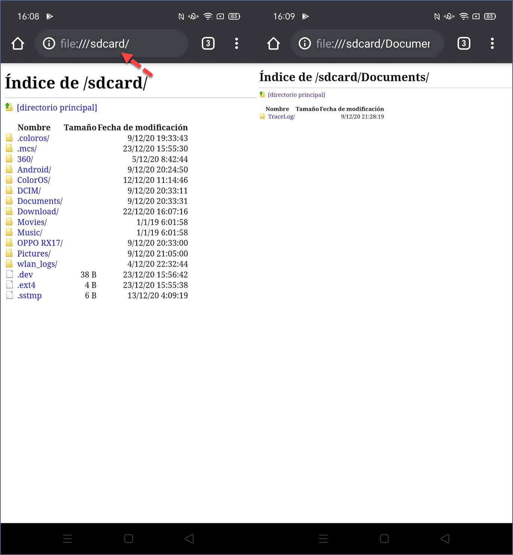Open site info icon beside file:///sdcard/ URL

[x=49, y=43]
